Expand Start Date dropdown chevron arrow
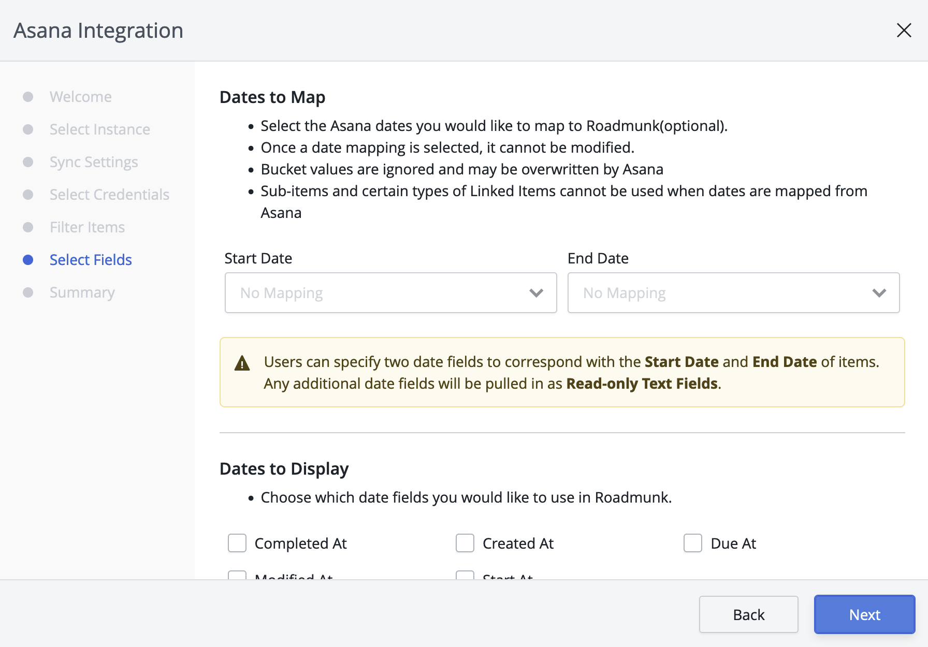 (536, 293)
